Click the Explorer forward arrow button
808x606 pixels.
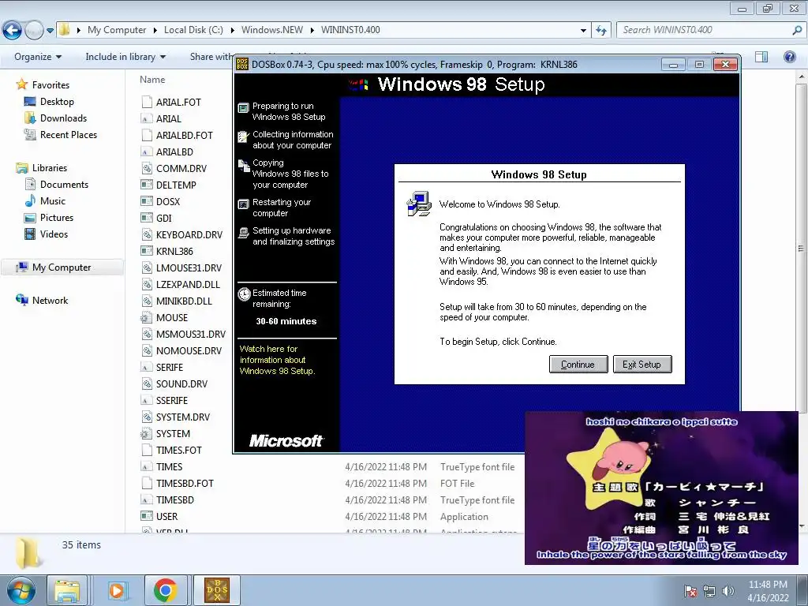tap(34, 30)
